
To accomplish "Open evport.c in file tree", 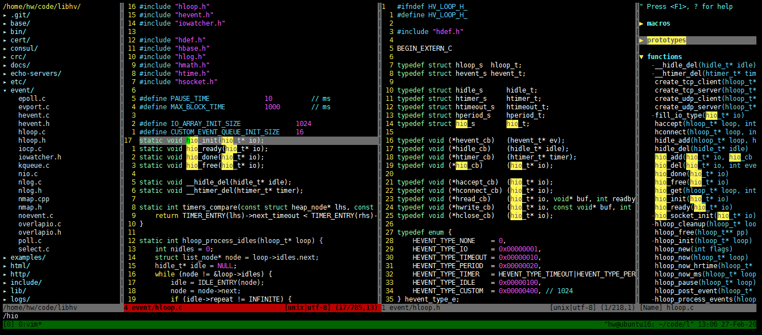I will click(x=33, y=107).
